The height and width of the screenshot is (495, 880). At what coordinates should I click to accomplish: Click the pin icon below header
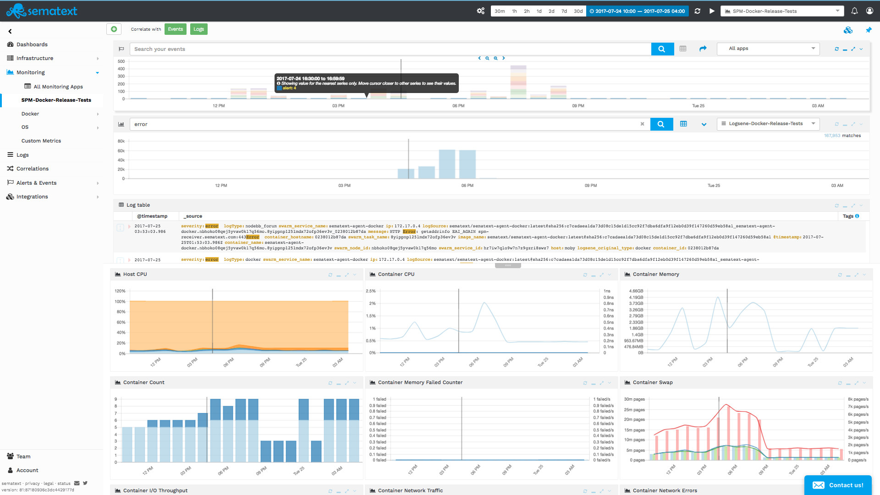pyautogui.click(x=869, y=30)
